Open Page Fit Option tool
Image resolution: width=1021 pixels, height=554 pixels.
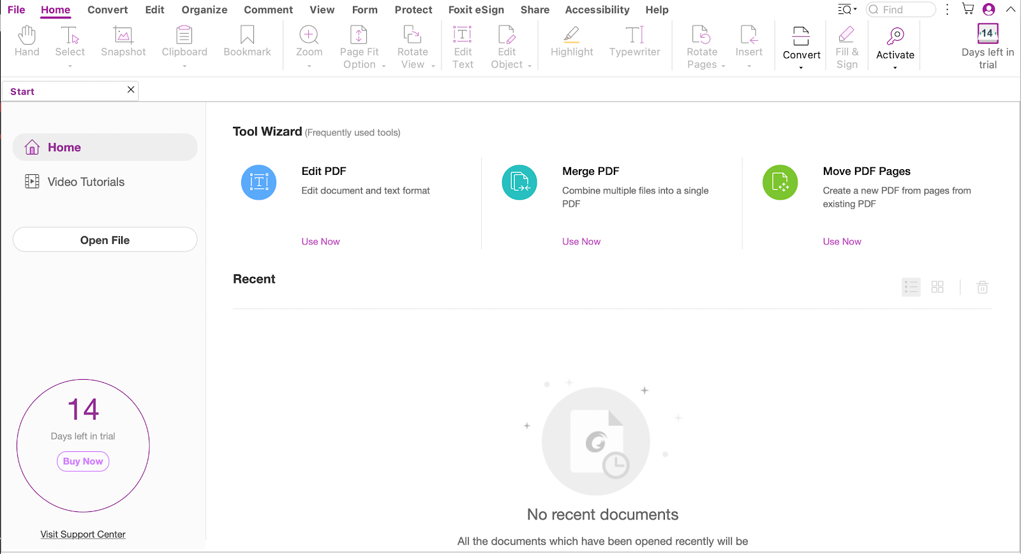point(359,35)
